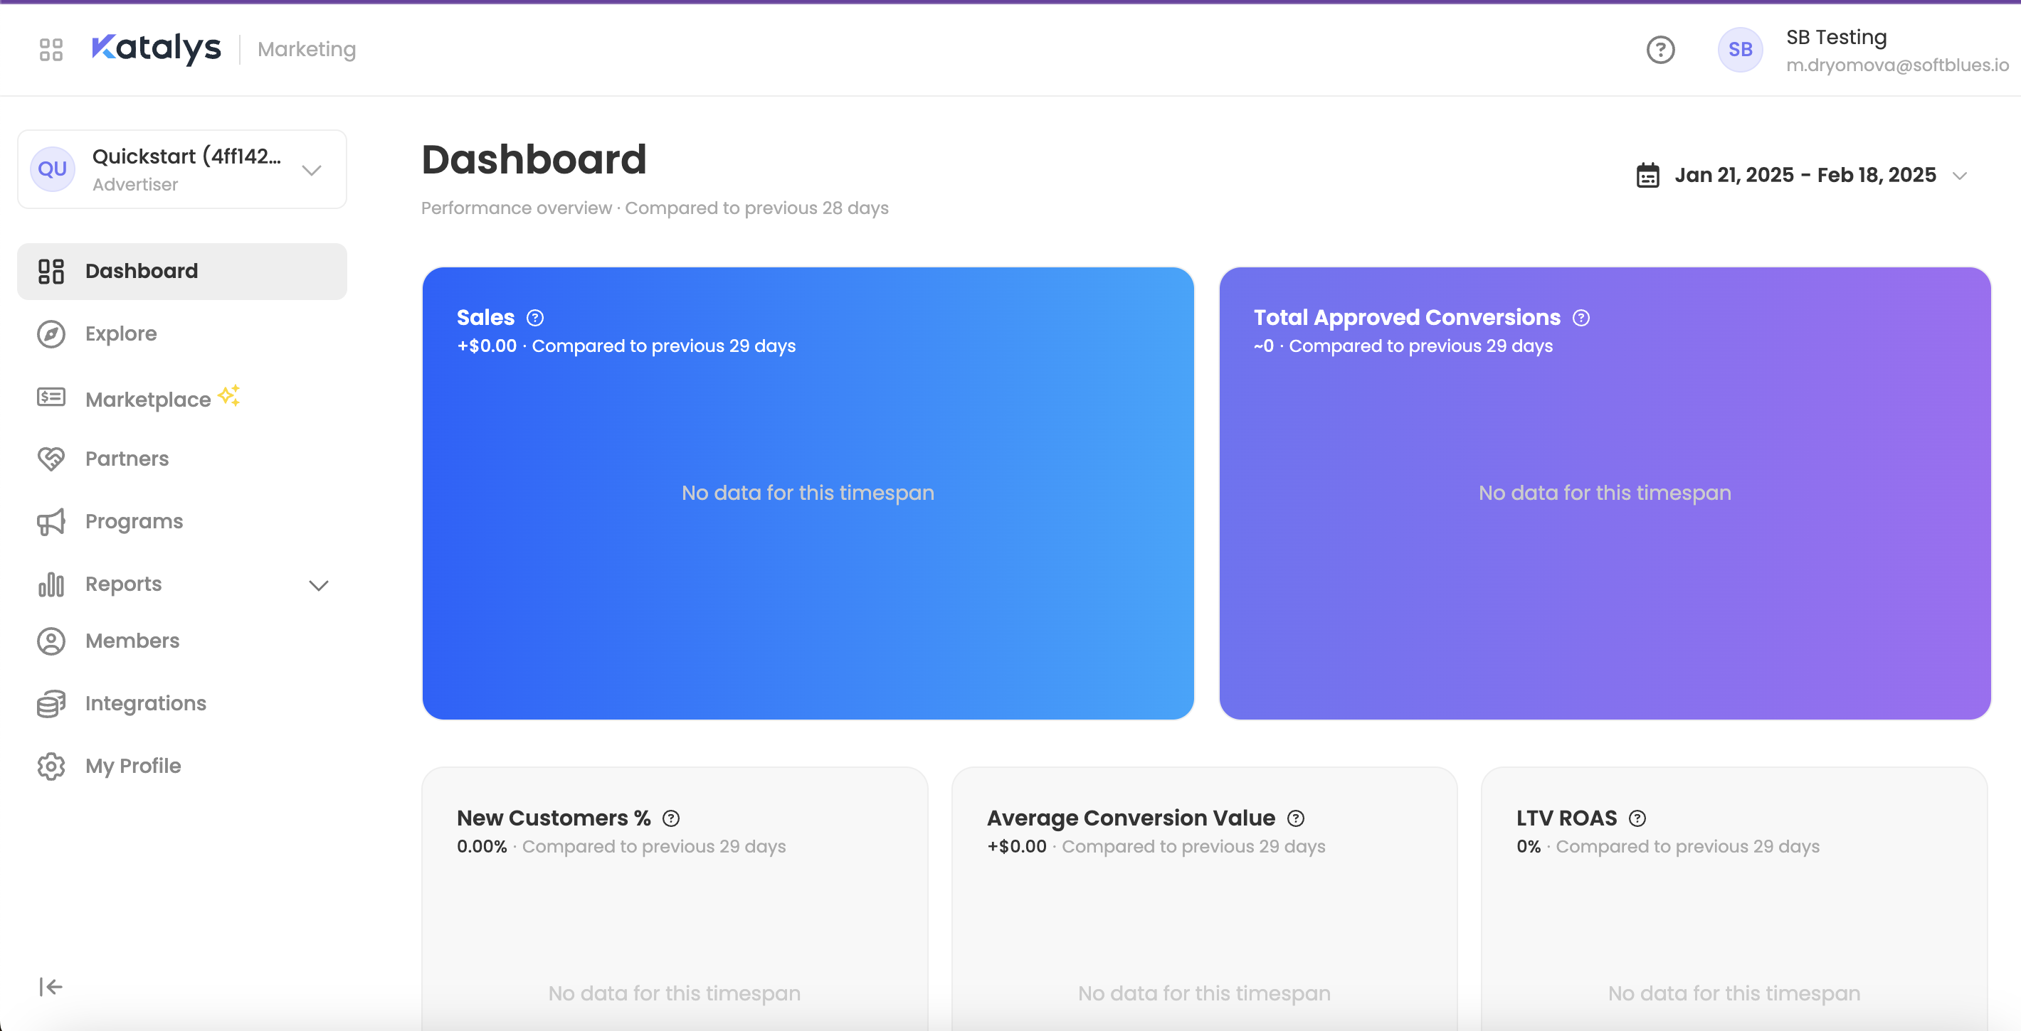Open the date range dropdown chevron
The height and width of the screenshot is (1031, 2021).
coord(1960,176)
